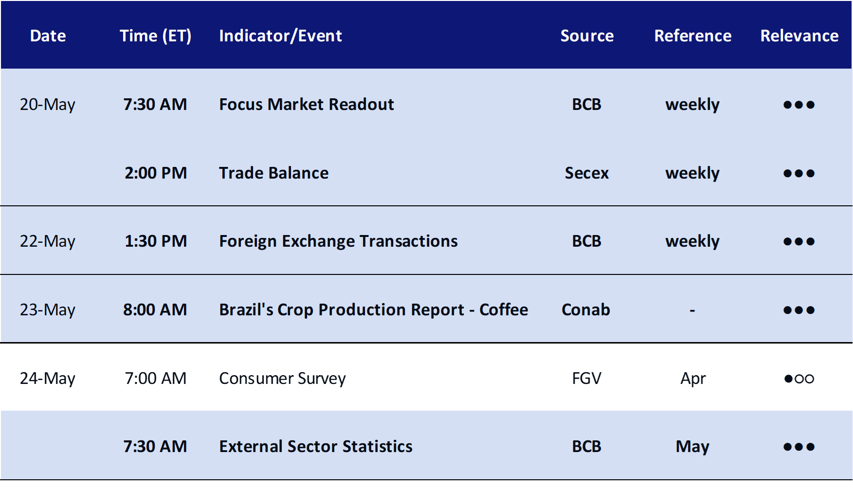
Task: Click the Source column header
Action: tap(587, 36)
